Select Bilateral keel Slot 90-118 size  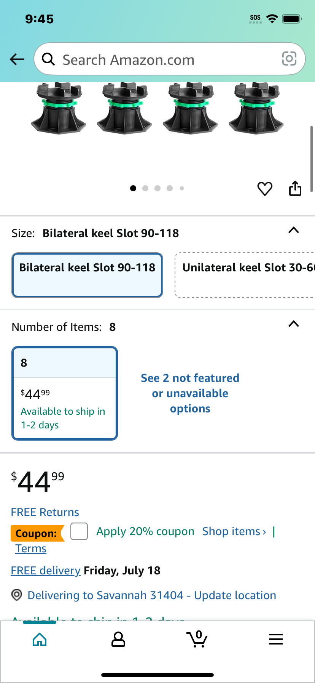point(87,275)
